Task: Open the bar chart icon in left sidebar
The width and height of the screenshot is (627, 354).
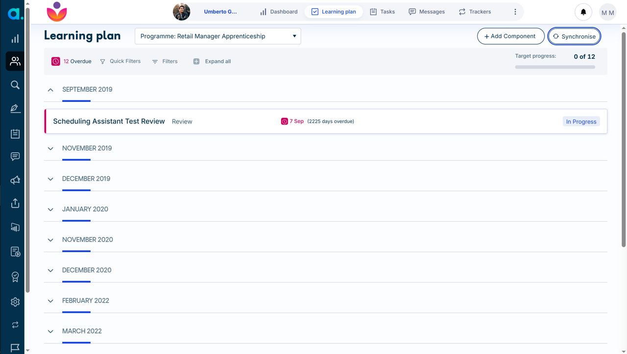Action: tap(15, 39)
